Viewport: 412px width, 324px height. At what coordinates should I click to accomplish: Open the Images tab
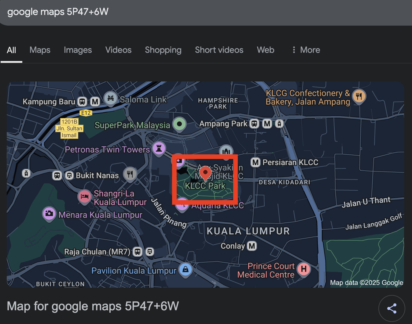point(78,50)
